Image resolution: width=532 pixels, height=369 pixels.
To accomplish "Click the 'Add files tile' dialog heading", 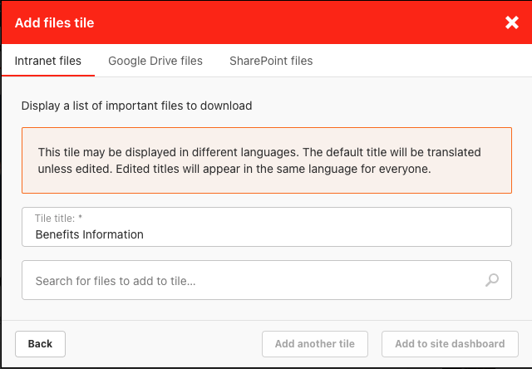I will pos(55,23).
